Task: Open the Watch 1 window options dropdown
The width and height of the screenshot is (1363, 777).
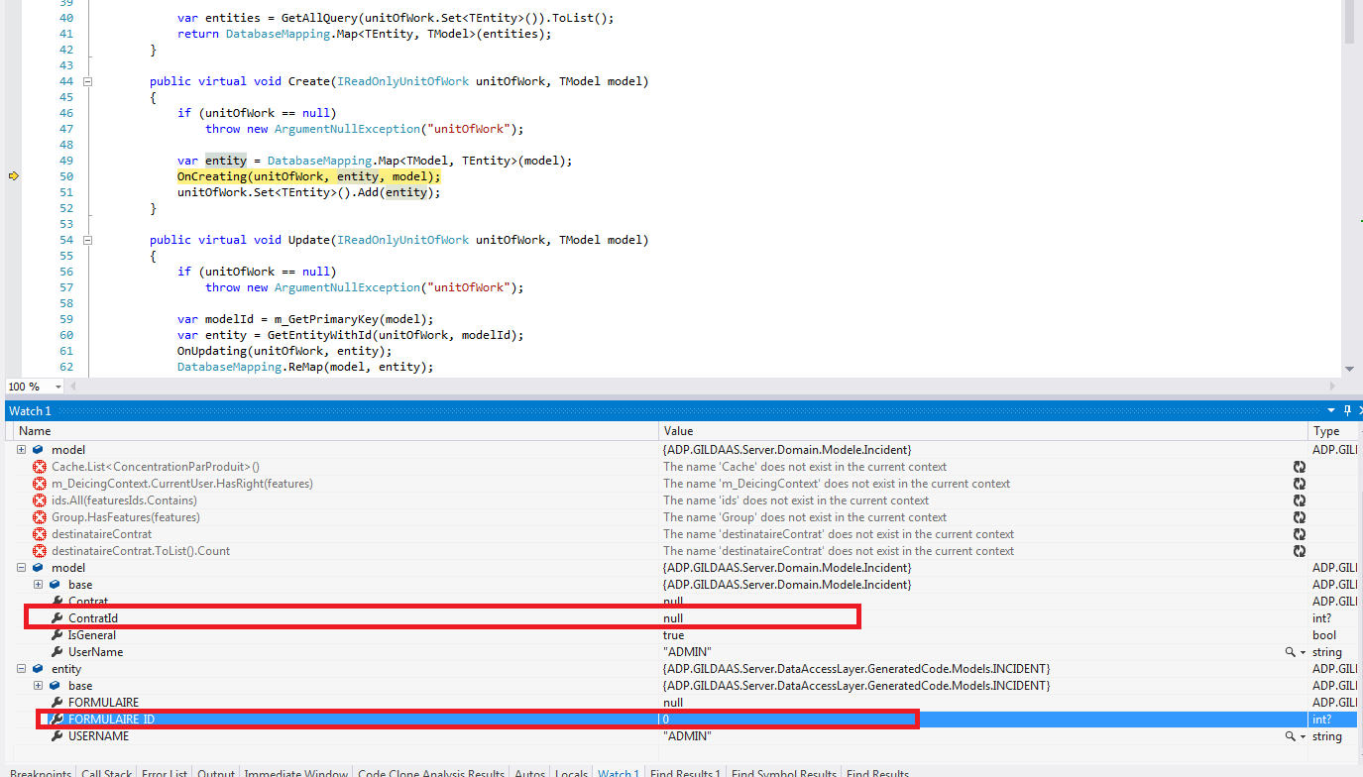Action: click(x=1331, y=409)
